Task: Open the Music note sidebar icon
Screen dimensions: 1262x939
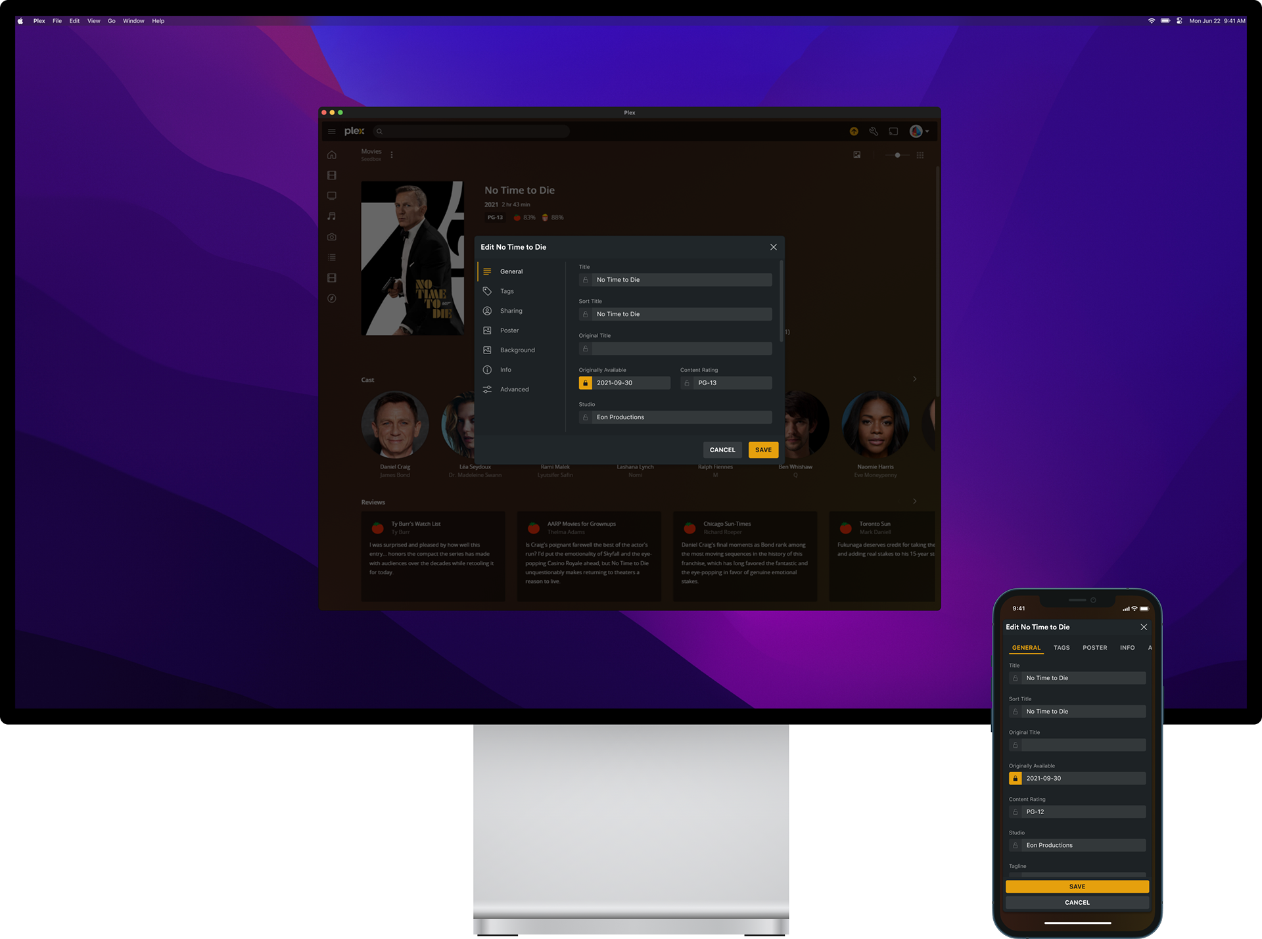Action: click(332, 216)
